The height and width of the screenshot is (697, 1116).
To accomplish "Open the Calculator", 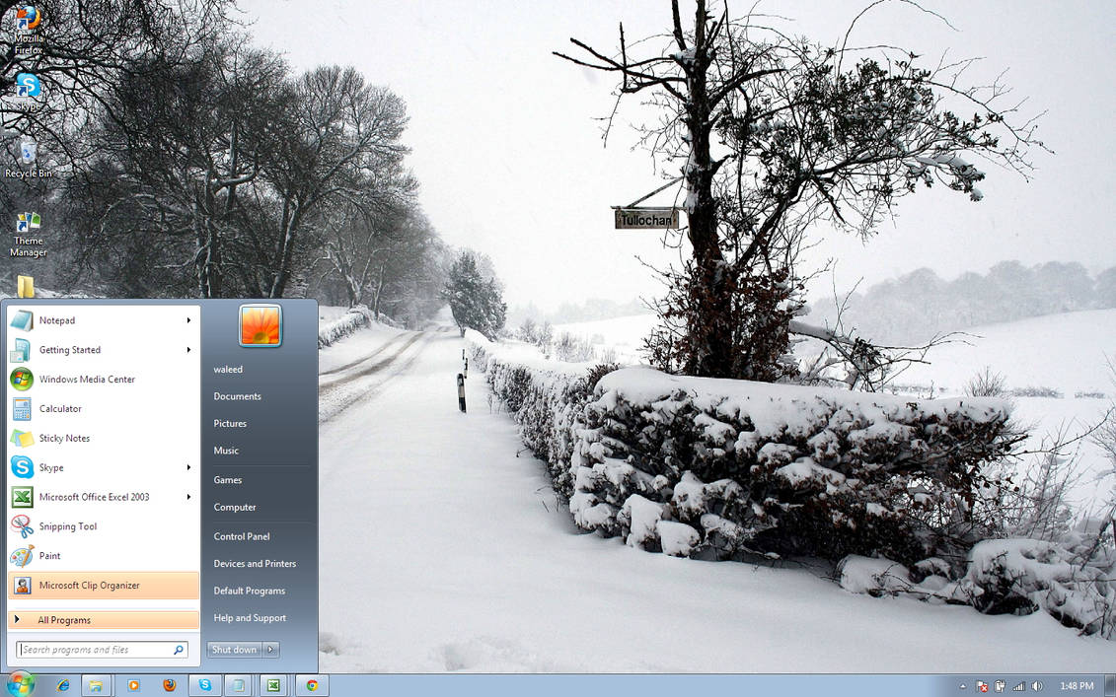I will [x=60, y=408].
